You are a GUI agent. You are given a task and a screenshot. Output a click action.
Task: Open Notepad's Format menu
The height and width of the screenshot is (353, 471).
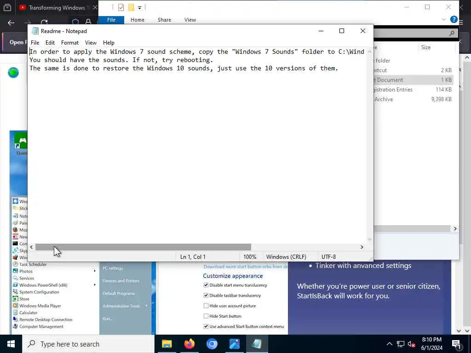tap(70, 43)
